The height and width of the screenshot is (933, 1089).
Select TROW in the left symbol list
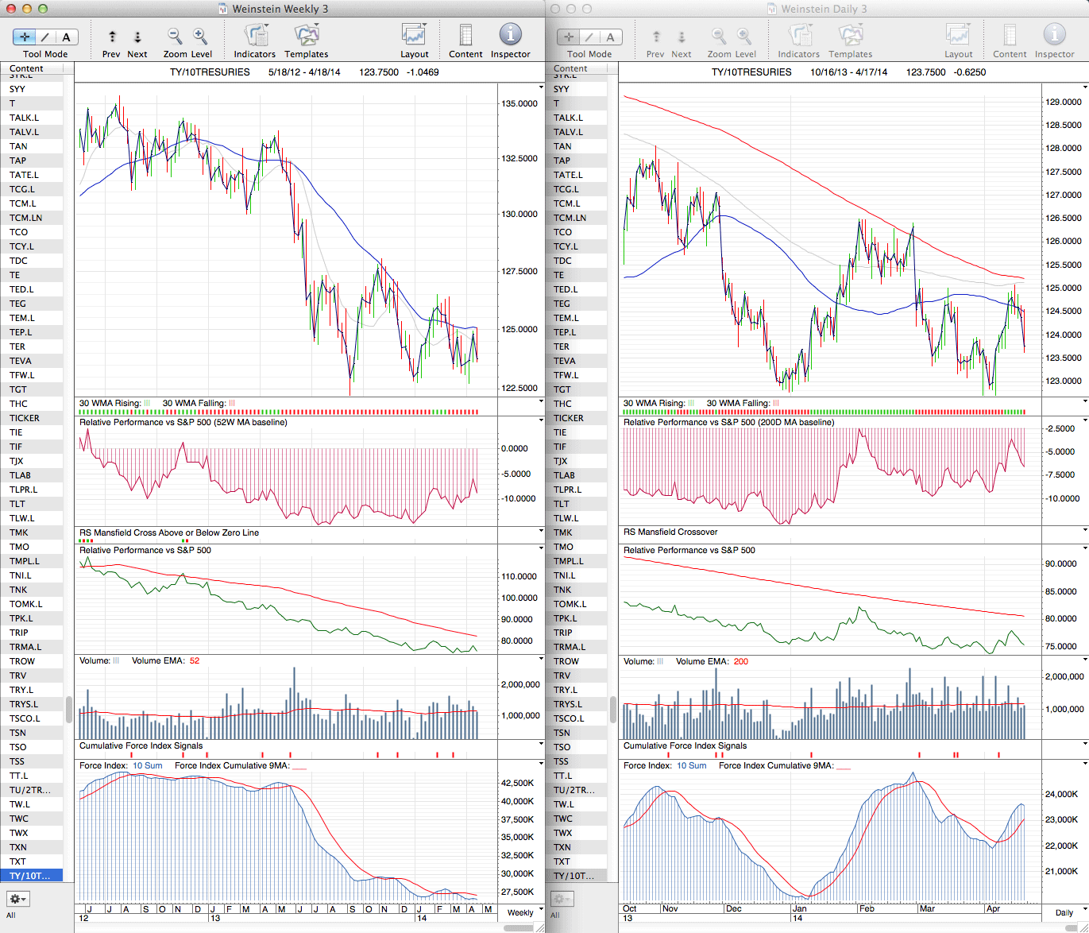(22, 661)
